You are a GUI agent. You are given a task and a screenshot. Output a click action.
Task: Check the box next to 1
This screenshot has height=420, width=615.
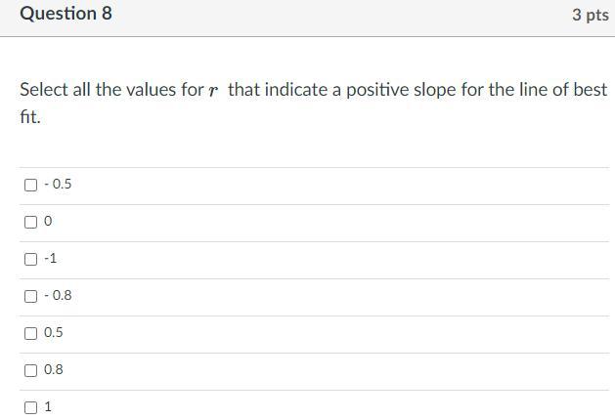tap(31, 406)
